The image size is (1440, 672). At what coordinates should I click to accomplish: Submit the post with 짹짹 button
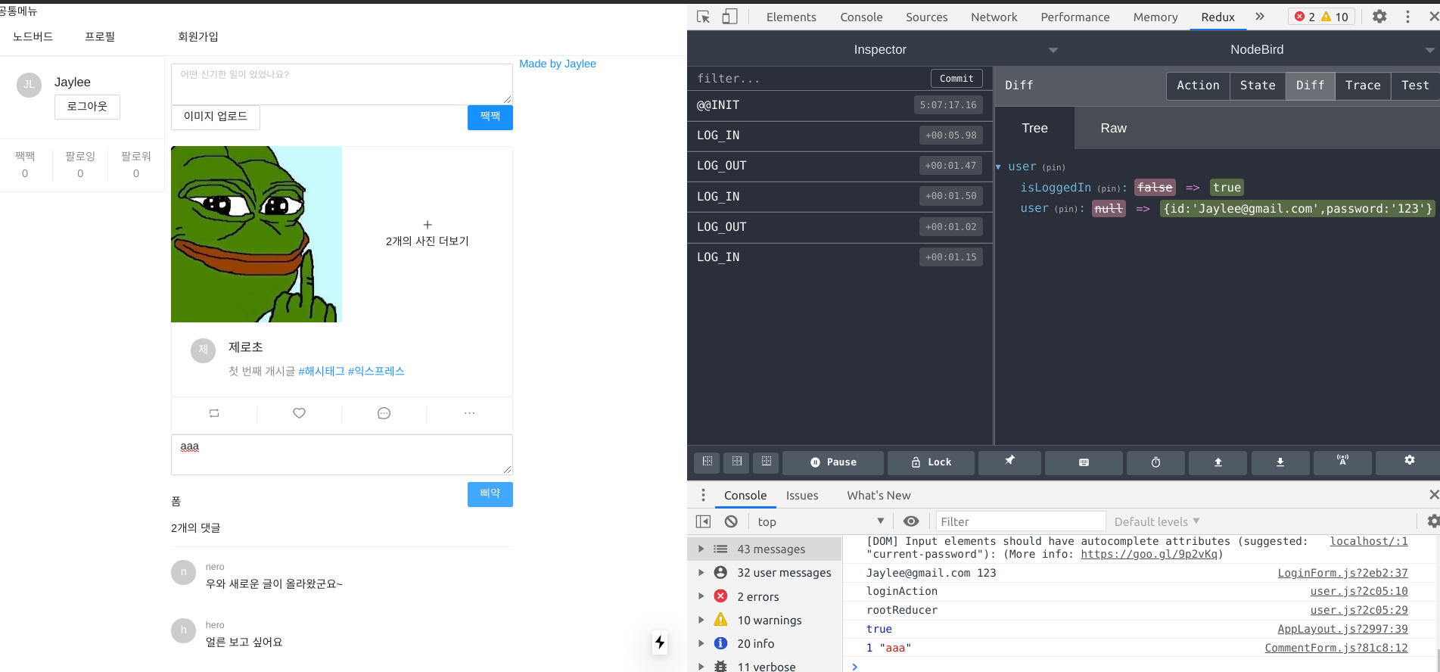[490, 117]
